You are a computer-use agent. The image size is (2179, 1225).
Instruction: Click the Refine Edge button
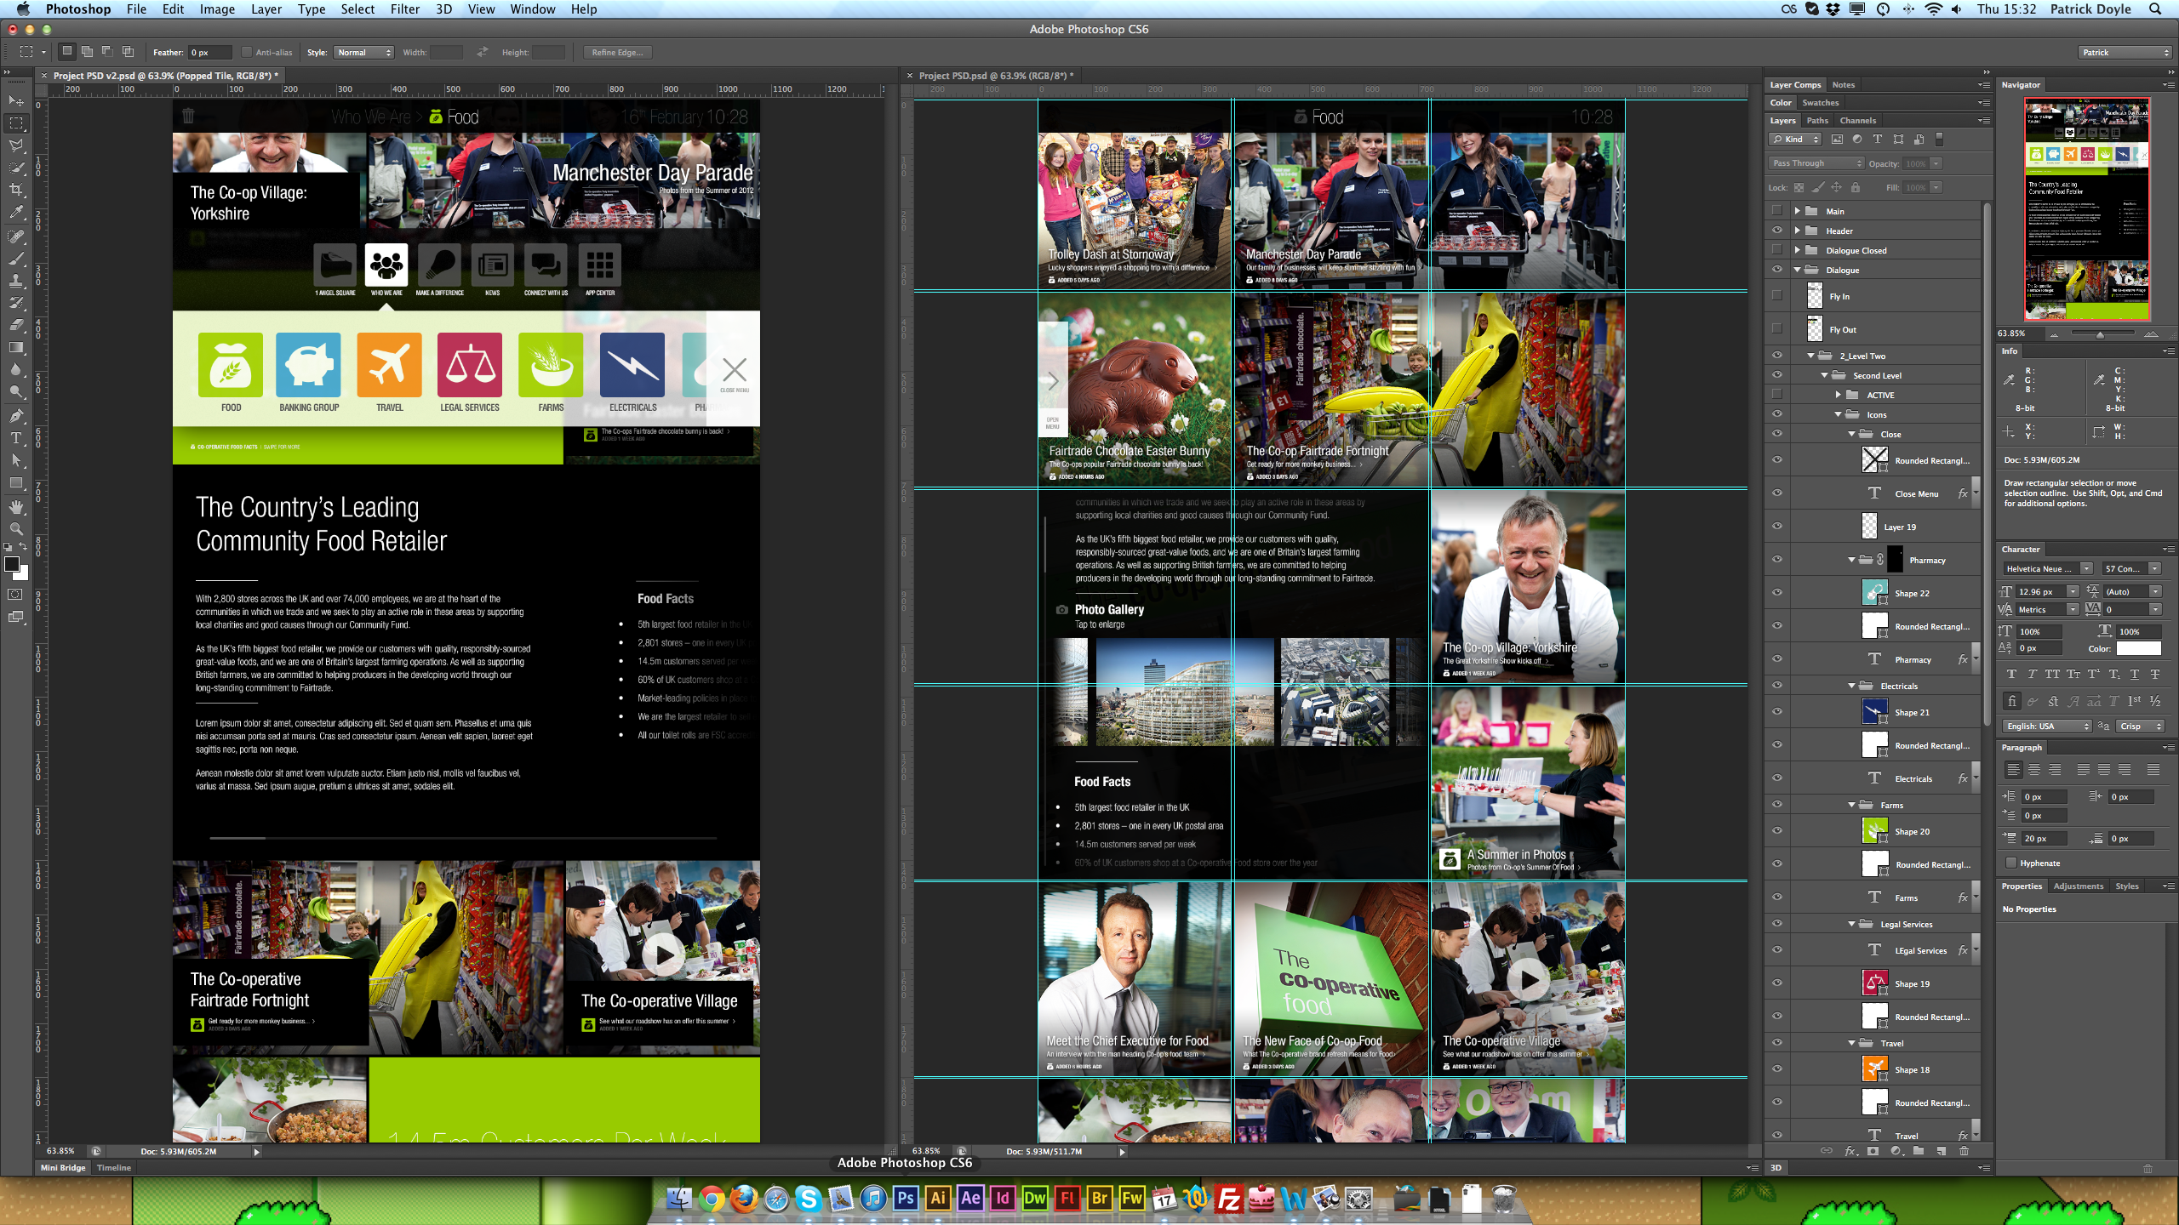coord(616,52)
